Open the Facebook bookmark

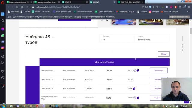click(x=142, y=12)
